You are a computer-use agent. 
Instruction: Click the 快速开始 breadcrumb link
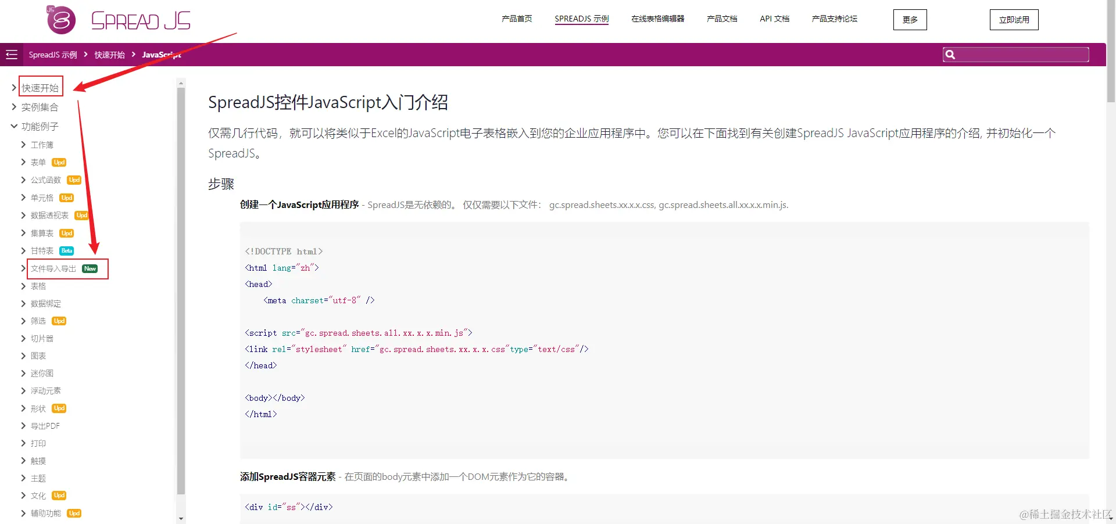pos(110,55)
